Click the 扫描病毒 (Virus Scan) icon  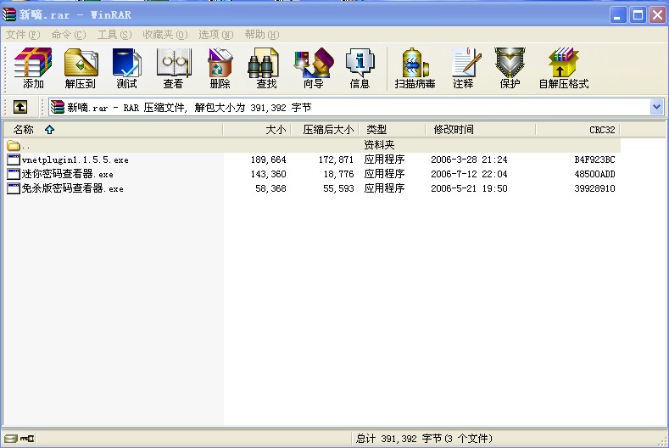[x=415, y=68]
